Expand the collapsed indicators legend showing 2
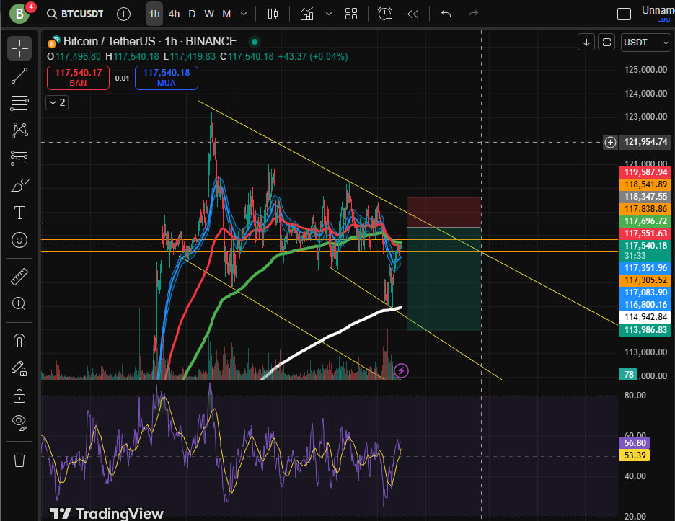This screenshot has width=675, height=521. 56,102
